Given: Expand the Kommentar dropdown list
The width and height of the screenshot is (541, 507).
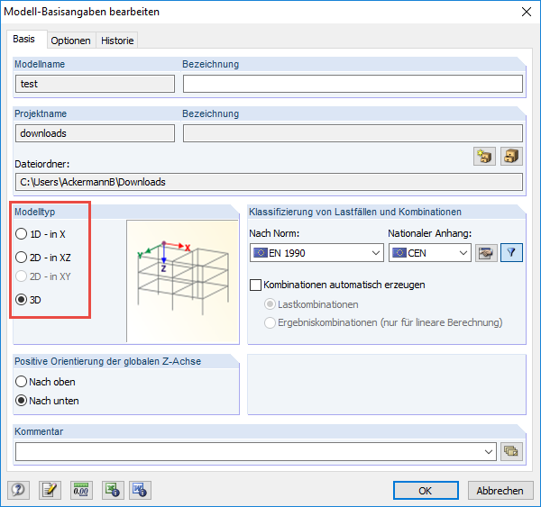Looking at the screenshot, I should coord(490,451).
